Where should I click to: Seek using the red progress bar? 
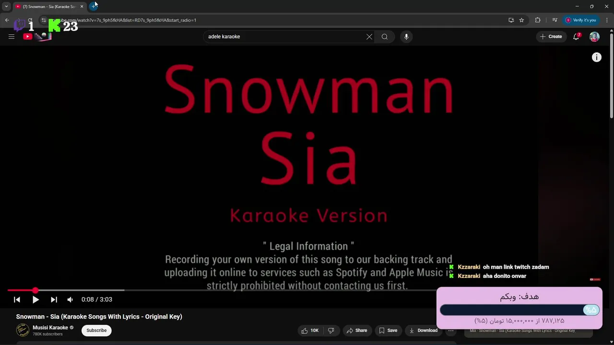click(x=21, y=290)
